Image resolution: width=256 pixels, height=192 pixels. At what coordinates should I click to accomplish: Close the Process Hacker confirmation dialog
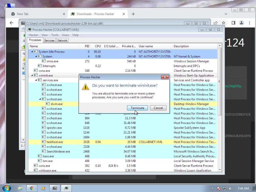[x=165, y=77]
